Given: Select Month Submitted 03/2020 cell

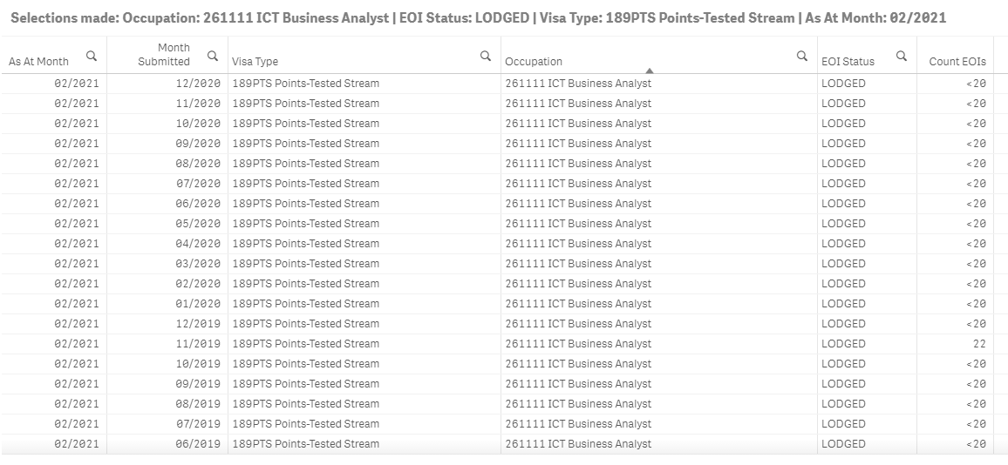Looking at the screenshot, I should point(200,264).
